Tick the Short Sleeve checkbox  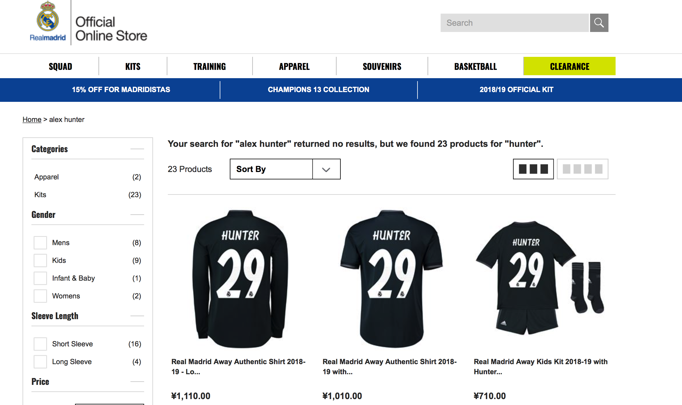40,344
